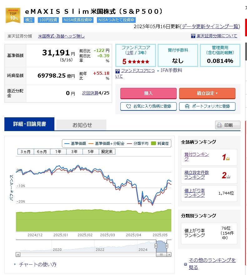
Task: Open 積立設定件数ランキング link
Action: [x=196, y=175]
